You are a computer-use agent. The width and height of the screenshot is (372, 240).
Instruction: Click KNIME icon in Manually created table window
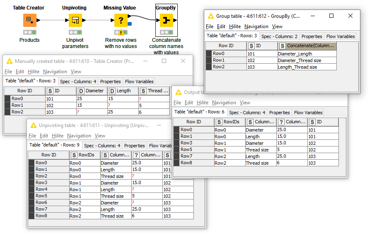(x=9, y=61)
